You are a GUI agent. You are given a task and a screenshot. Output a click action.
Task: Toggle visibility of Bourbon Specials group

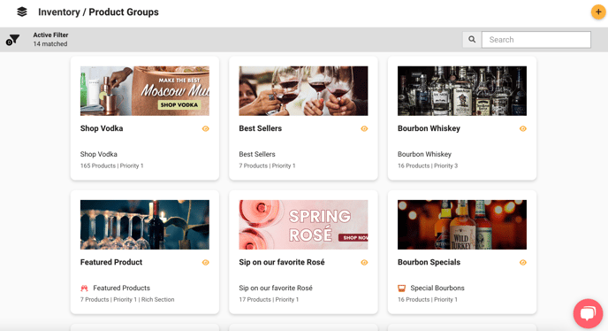[522, 263]
